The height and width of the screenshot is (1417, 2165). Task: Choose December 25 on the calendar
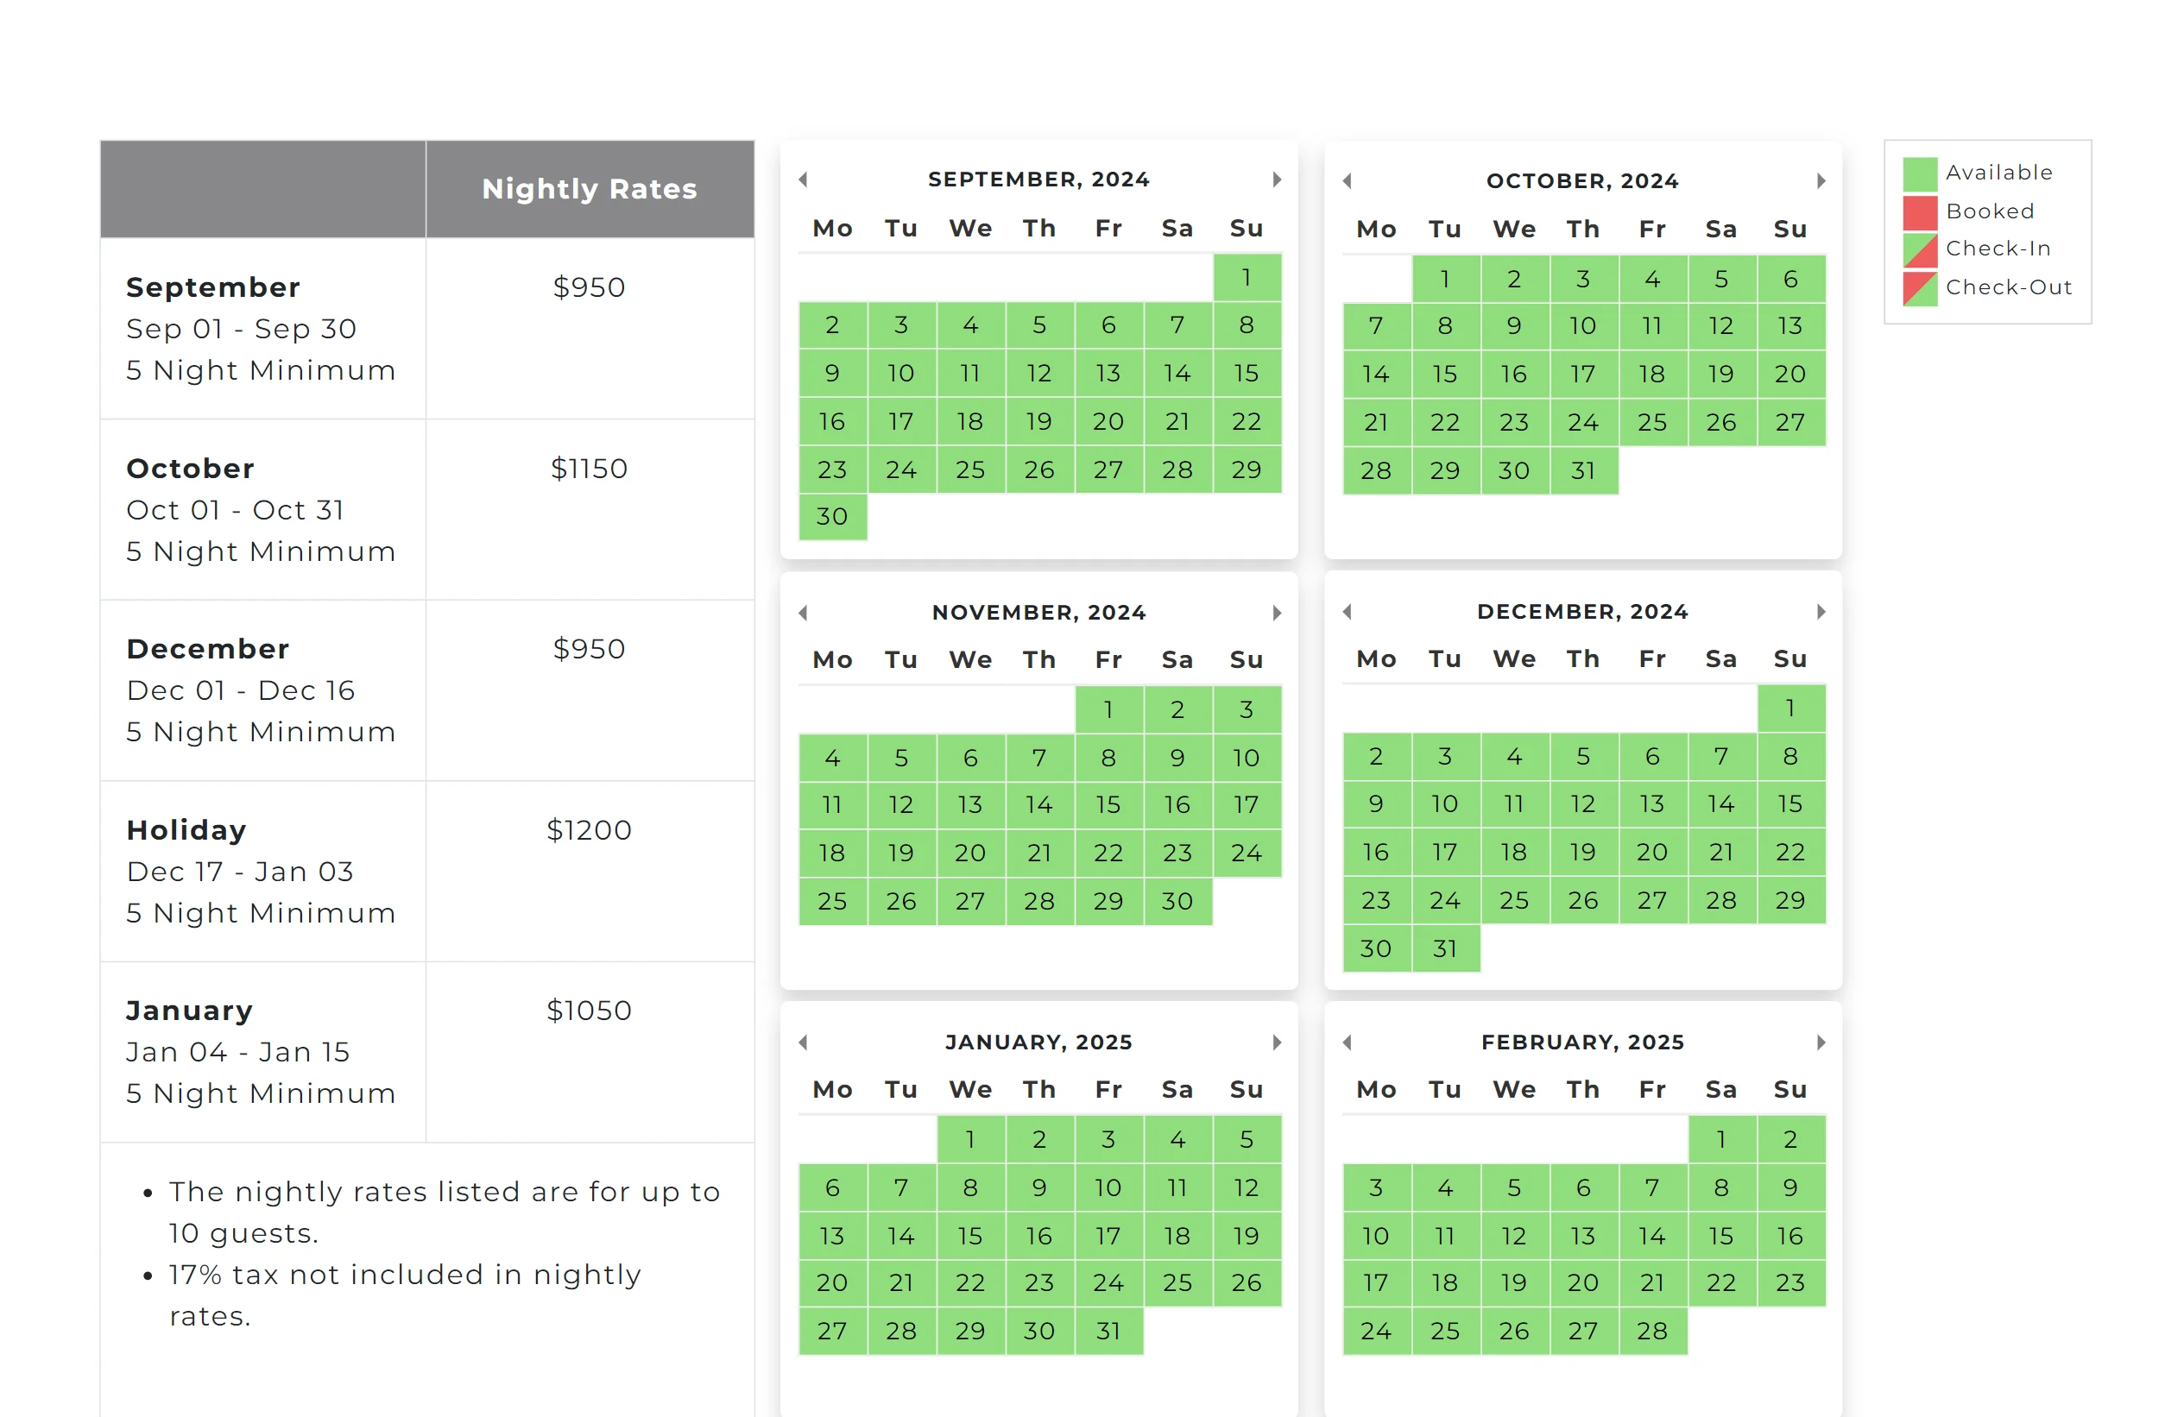pos(1513,900)
